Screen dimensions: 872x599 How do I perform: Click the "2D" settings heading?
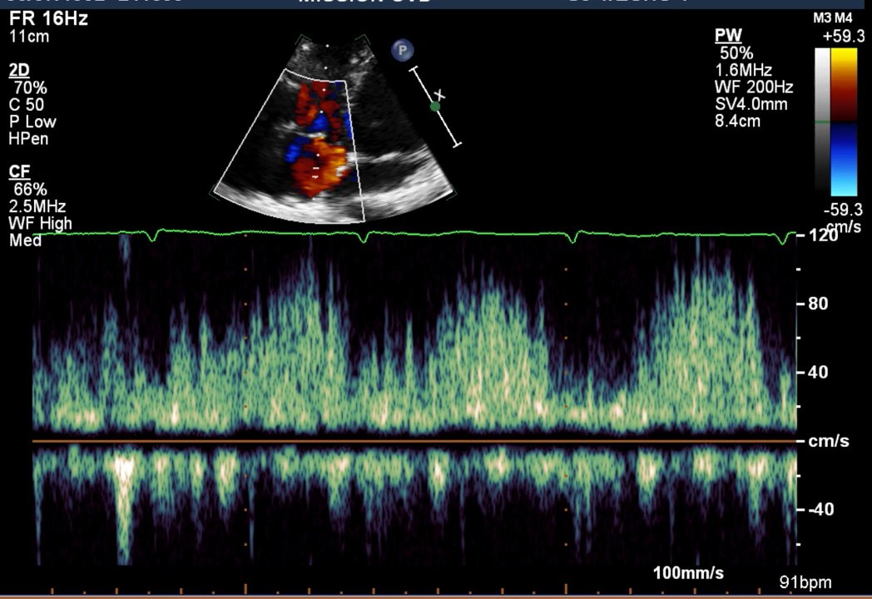19,70
